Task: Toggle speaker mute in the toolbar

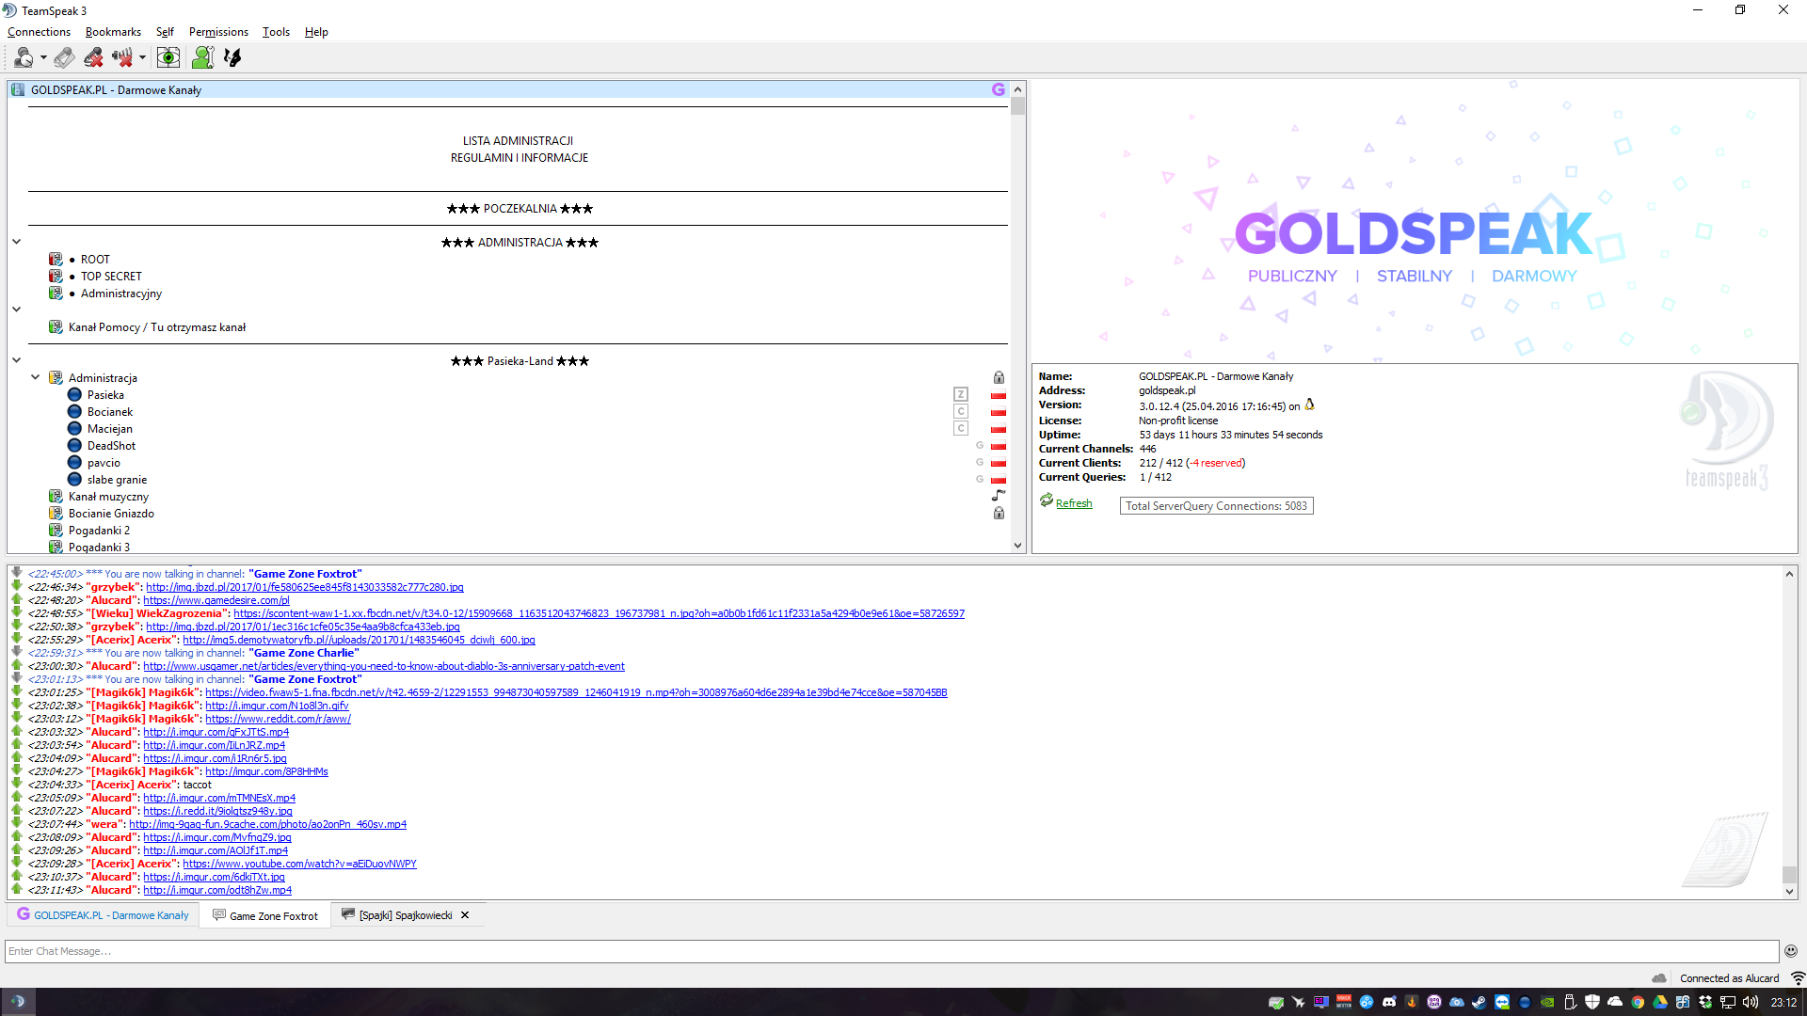Action: 121,58
